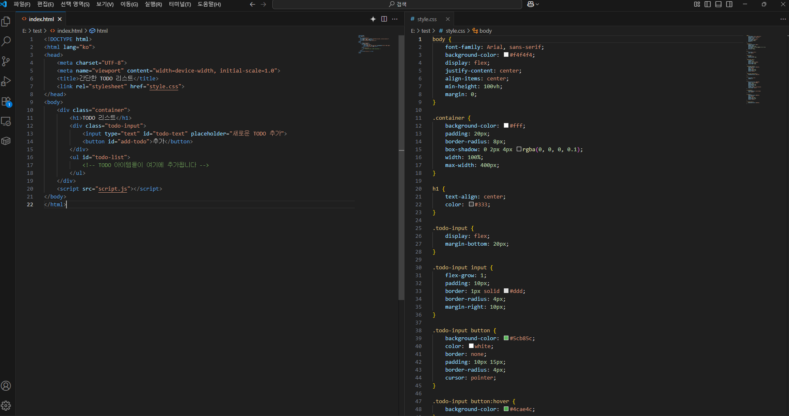The height and width of the screenshot is (416, 789).
Task: Click line number 22 in index.html gutter
Action: pos(30,204)
